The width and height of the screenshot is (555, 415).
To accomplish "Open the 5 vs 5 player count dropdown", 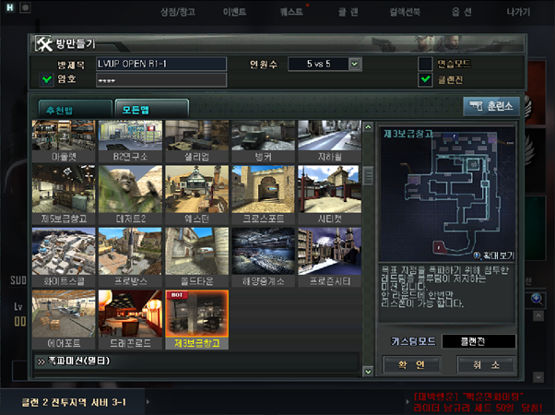I will pyautogui.click(x=325, y=64).
